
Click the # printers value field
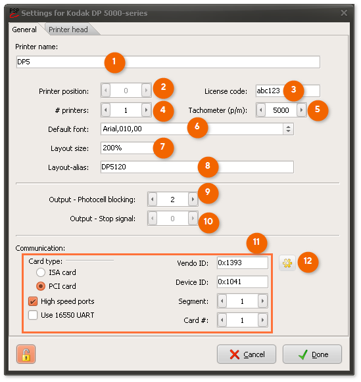[x=126, y=110]
